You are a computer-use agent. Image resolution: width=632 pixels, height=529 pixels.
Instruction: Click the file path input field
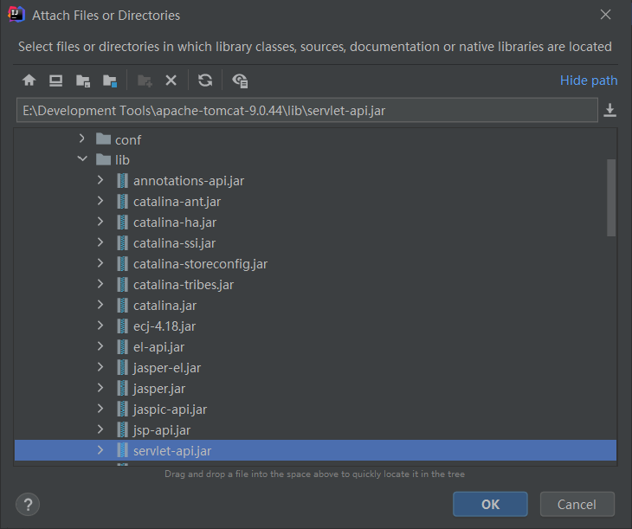pos(306,110)
